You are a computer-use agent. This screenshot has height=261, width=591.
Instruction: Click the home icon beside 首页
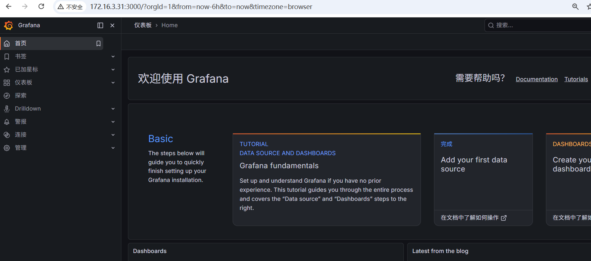pos(7,43)
